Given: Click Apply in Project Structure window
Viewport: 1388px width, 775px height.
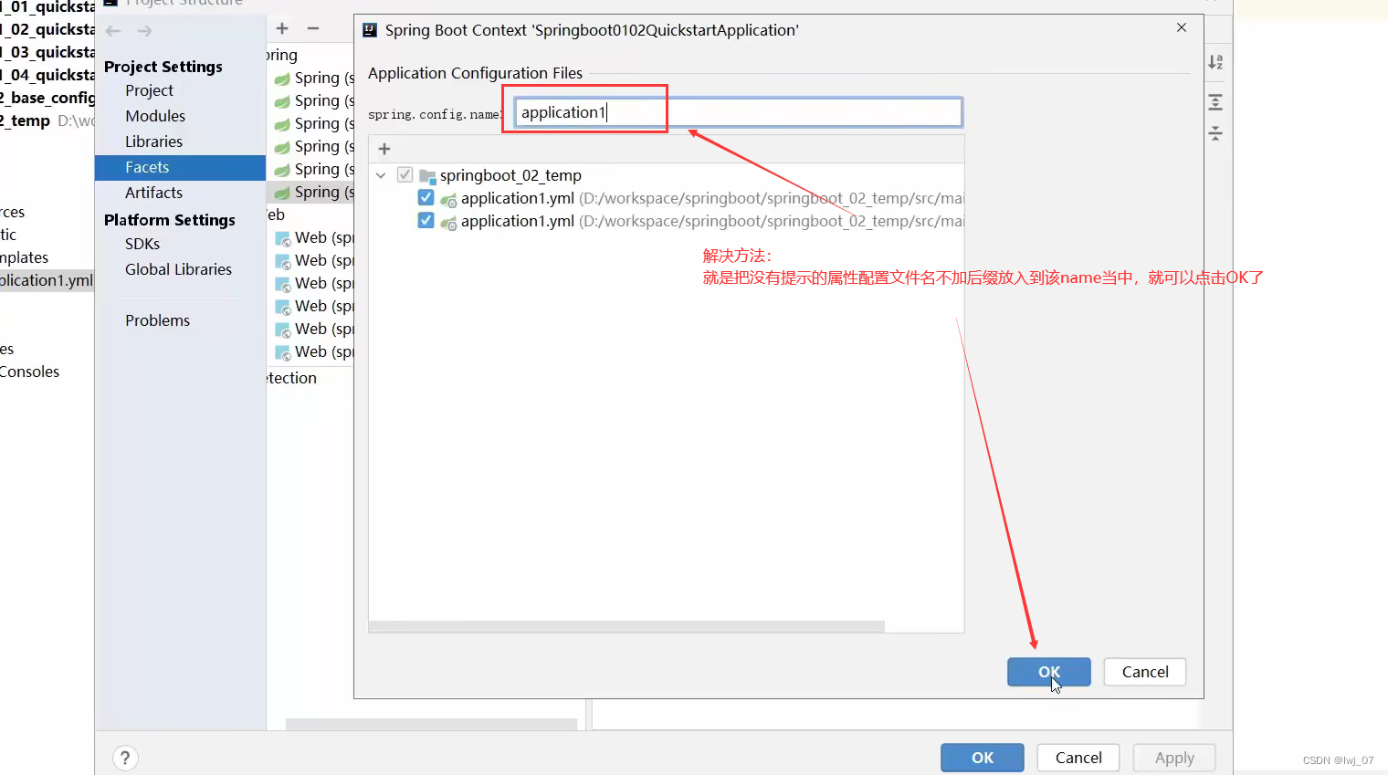Looking at the screenshot, I should pos(1174,758).
